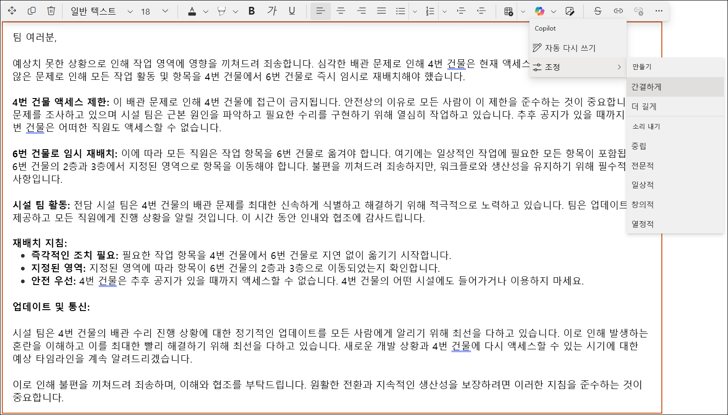Toggle bold formatting

[x=251, y=11]
